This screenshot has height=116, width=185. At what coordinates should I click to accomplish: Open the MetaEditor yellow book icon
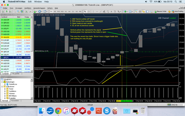tap(169, 12)
